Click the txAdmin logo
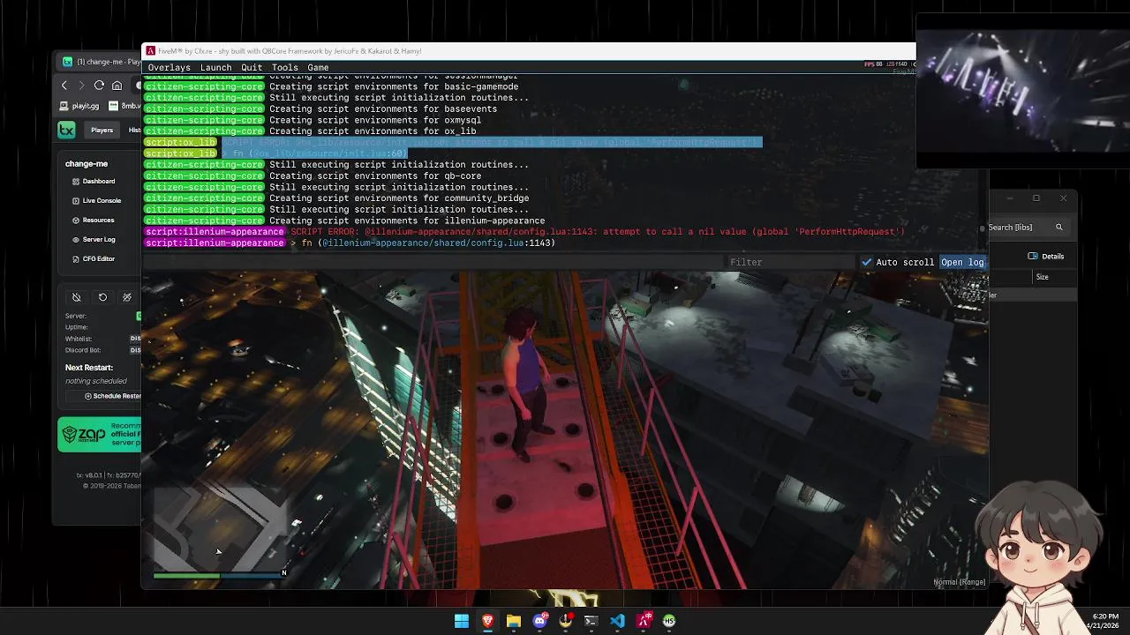1130x635 pixels. coord(66,130)
